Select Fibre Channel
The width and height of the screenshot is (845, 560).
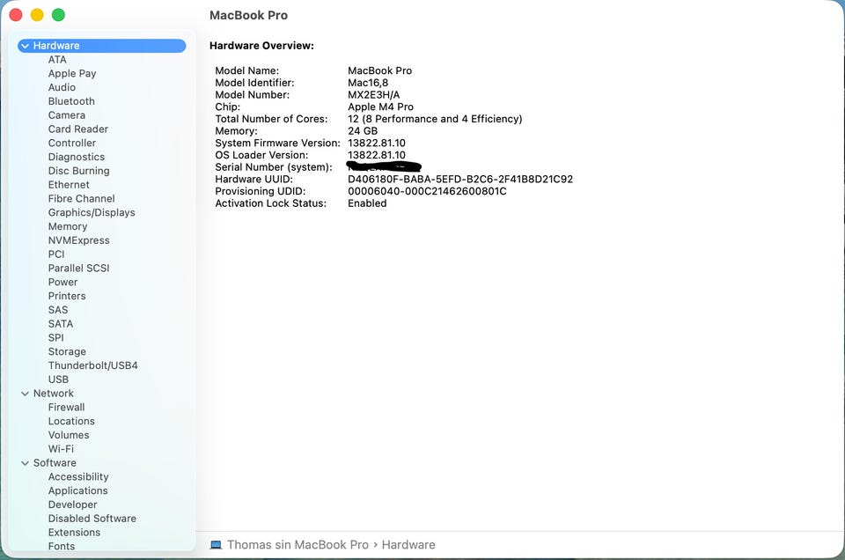[81, 199]
